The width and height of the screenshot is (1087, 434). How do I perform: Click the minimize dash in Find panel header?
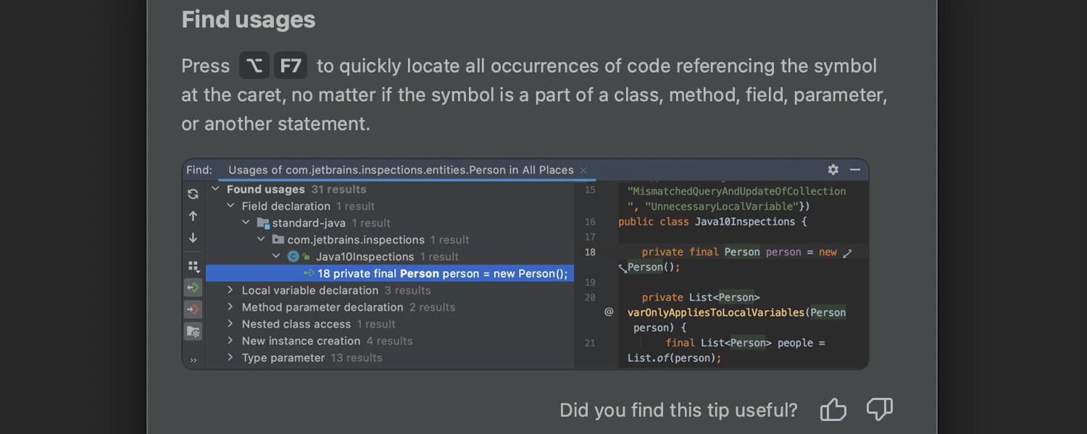[855, 169]
